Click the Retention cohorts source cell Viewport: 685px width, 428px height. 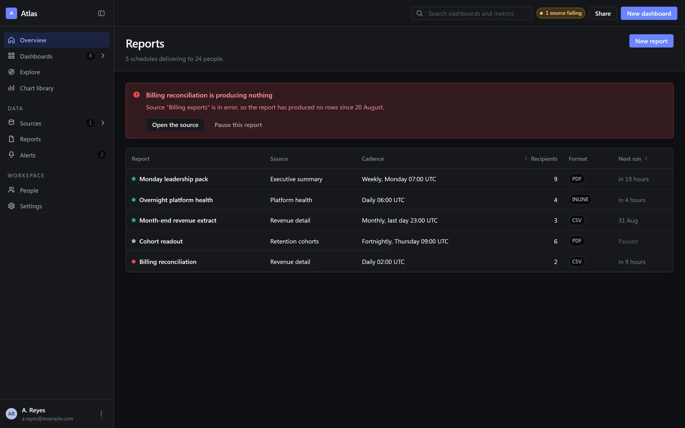[294, 241]
